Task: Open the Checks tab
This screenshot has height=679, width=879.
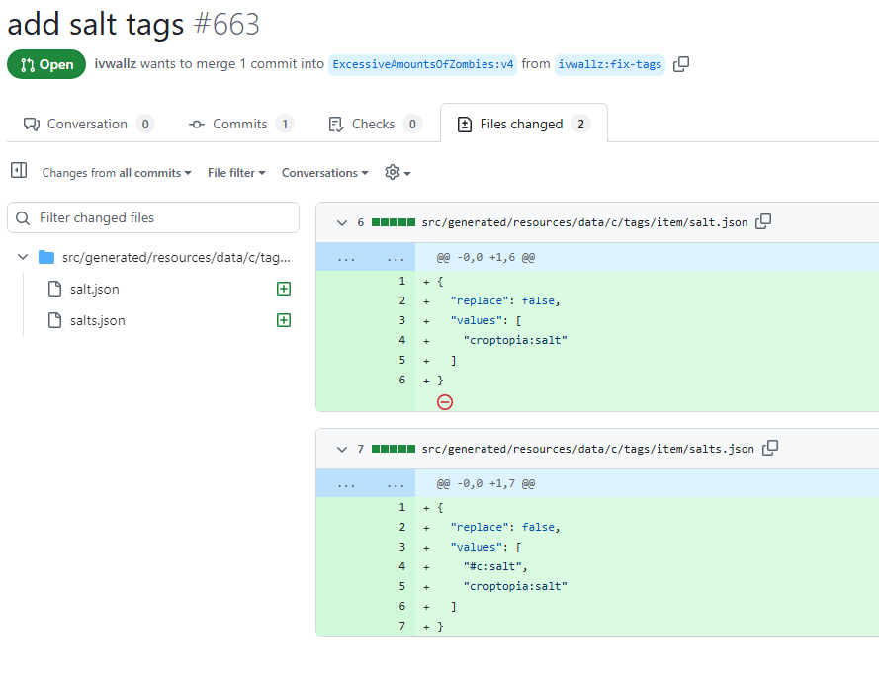Action: [373, 124]
